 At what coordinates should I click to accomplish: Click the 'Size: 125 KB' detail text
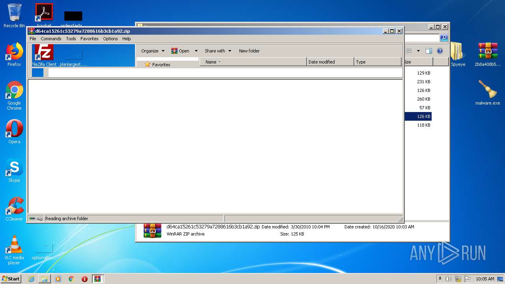[x=292, y=234]
